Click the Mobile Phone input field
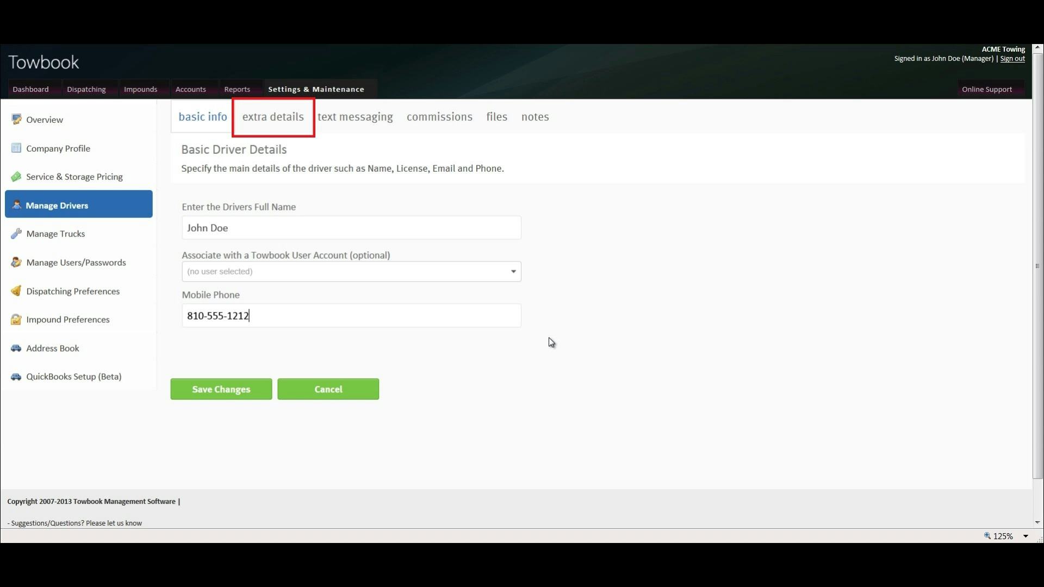1044x587 pixels. [x=351, y=315]
